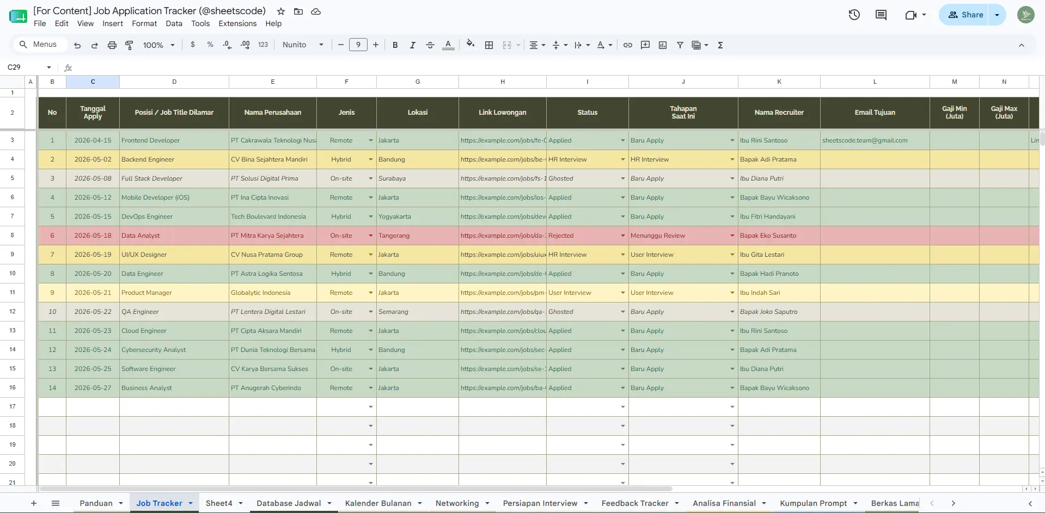Hide the menus toolbar
The width and height of the screenshot is (1045, 513).
tap(1022, 45)
